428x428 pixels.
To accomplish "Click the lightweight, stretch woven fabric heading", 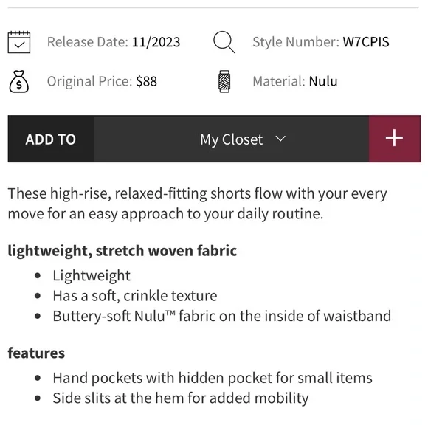I will click(x=122, y=251).
